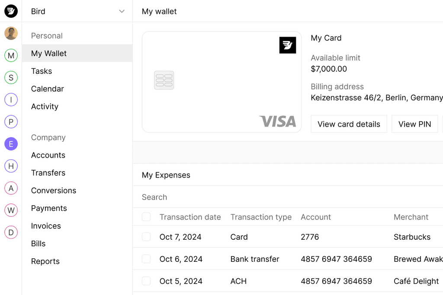443x295 pixels.
Task: Click the Visa logo on the card
Action: [277, 122]
